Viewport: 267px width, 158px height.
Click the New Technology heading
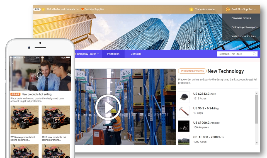point(226,71)
